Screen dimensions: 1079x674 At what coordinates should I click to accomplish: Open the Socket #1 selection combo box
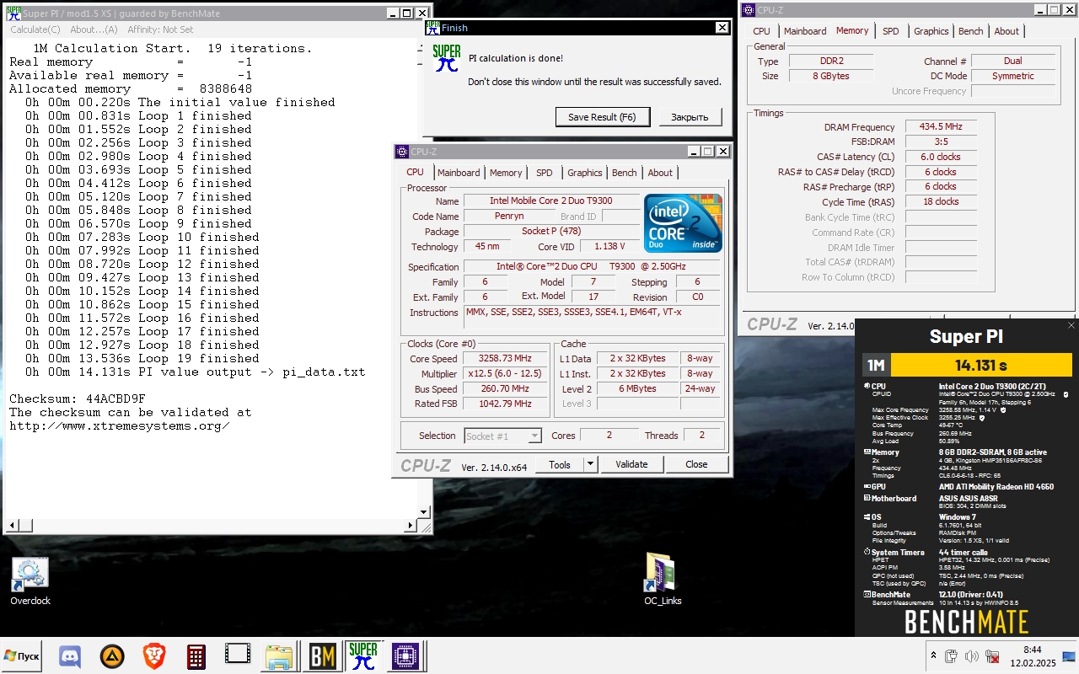pos(503,436)
